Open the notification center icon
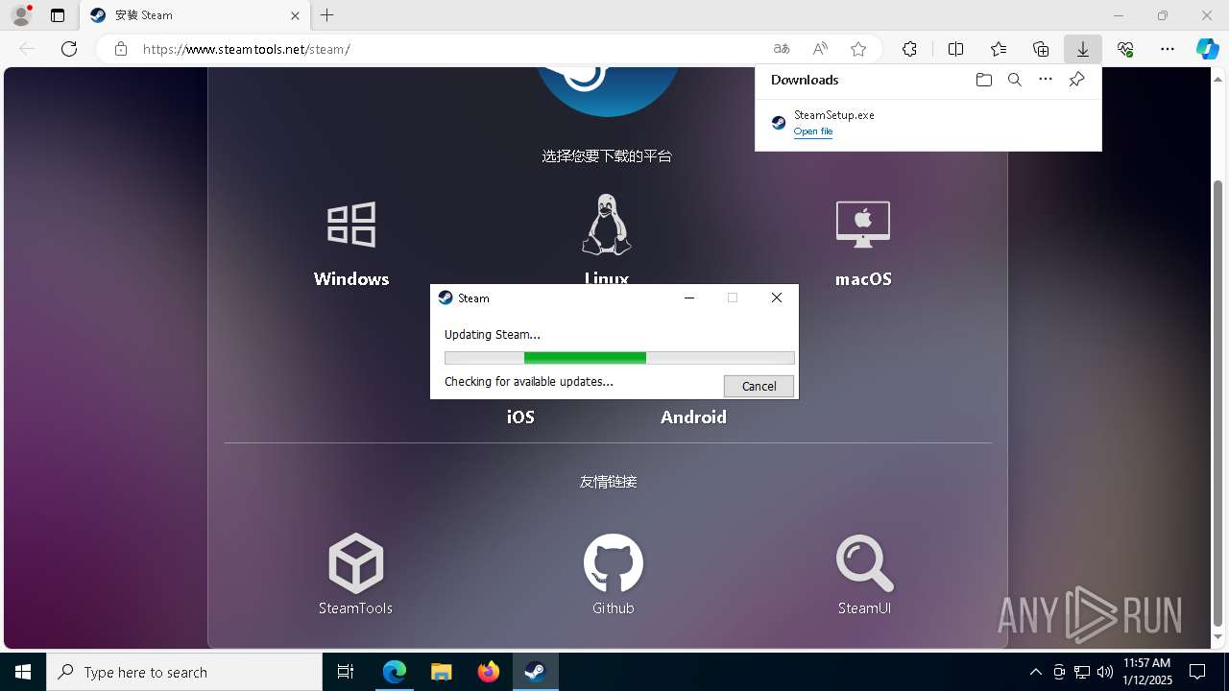 coord(1197,672)
